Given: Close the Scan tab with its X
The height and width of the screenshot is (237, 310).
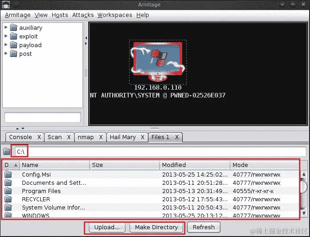Looking at the screenshot, I should [69, 137].
